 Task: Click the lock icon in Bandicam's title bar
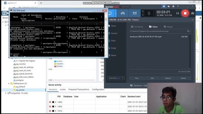(164, 6)
